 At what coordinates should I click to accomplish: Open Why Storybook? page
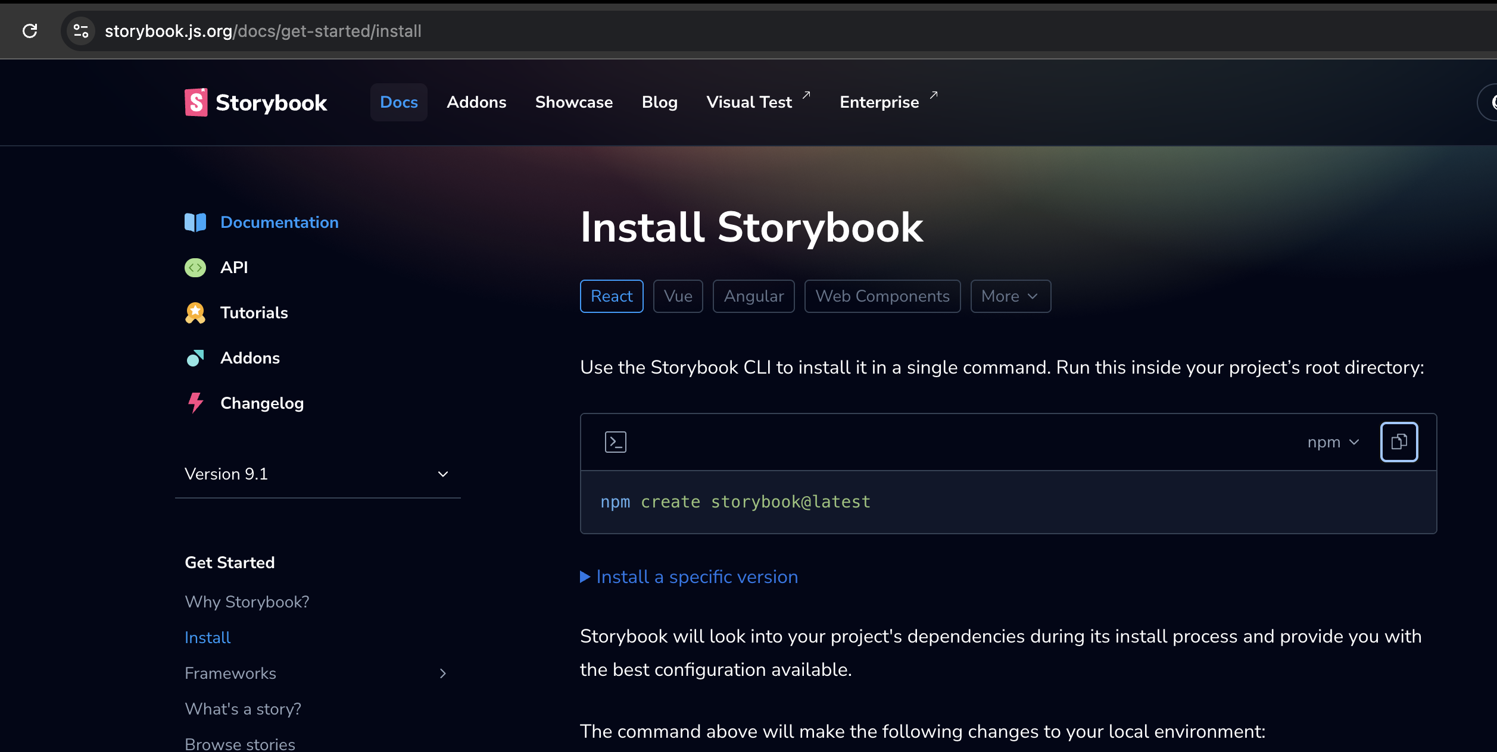click(247, 602)
